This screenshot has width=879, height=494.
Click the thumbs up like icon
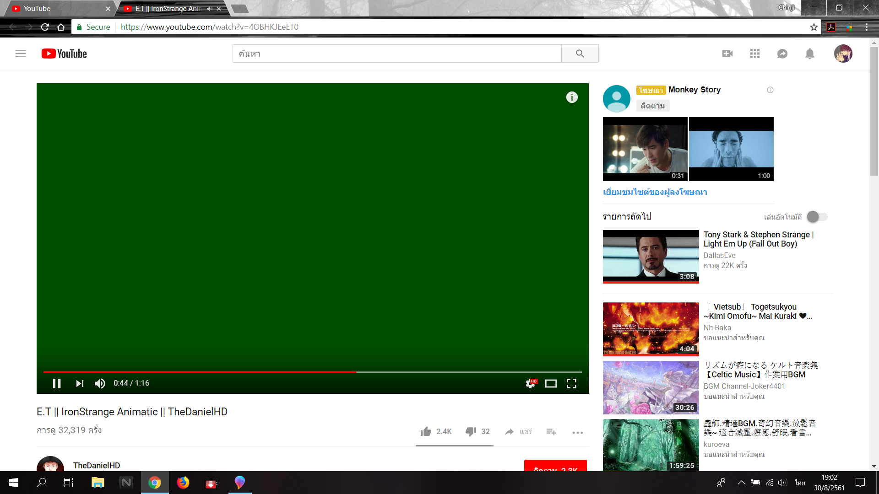pos(426,432)
